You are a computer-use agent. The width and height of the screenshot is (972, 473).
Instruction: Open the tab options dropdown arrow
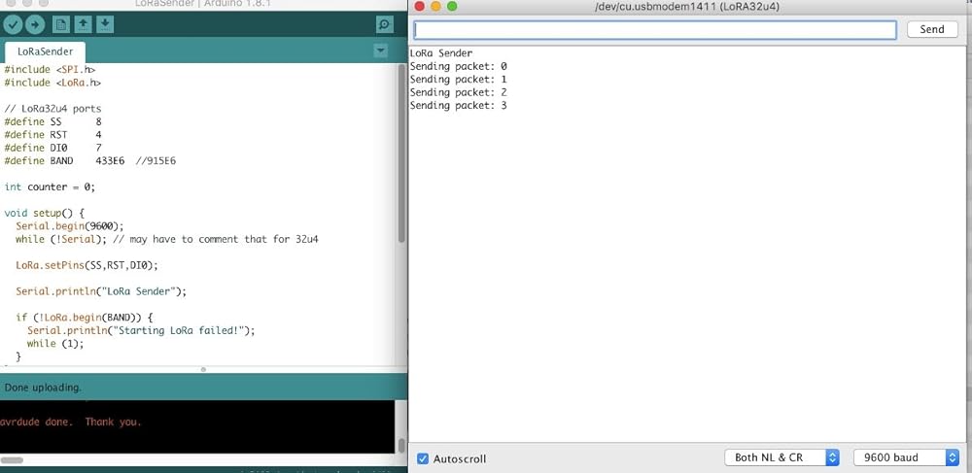point(380,51)
